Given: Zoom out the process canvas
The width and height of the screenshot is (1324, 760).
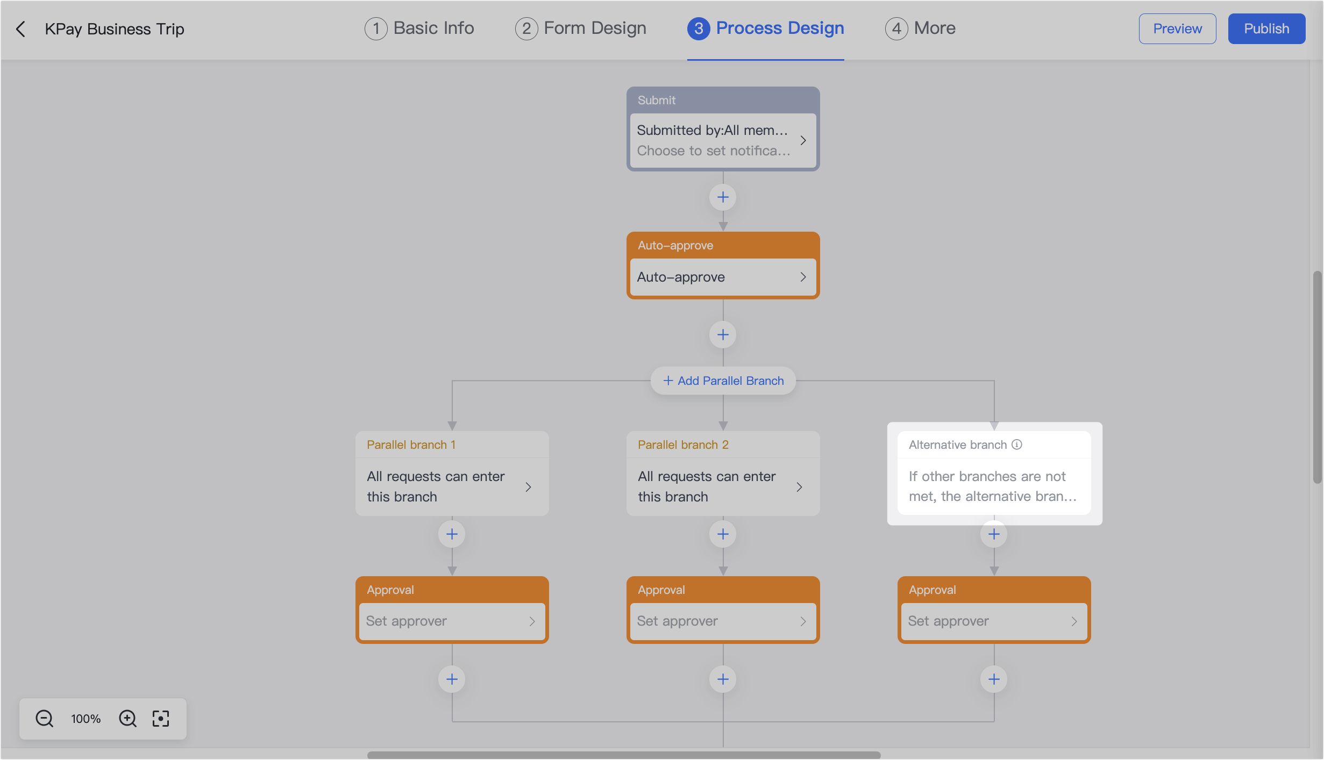Looking at the screenshot, I should [x=44, y=719].
